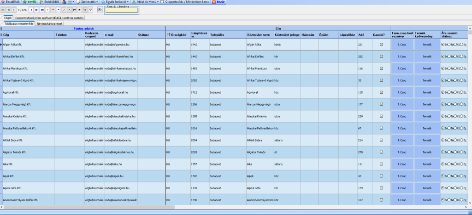Click the person icon in top toolbar
Image resolution: width=472 pixels, height=215 pixels.
click(x=65, y=2)
